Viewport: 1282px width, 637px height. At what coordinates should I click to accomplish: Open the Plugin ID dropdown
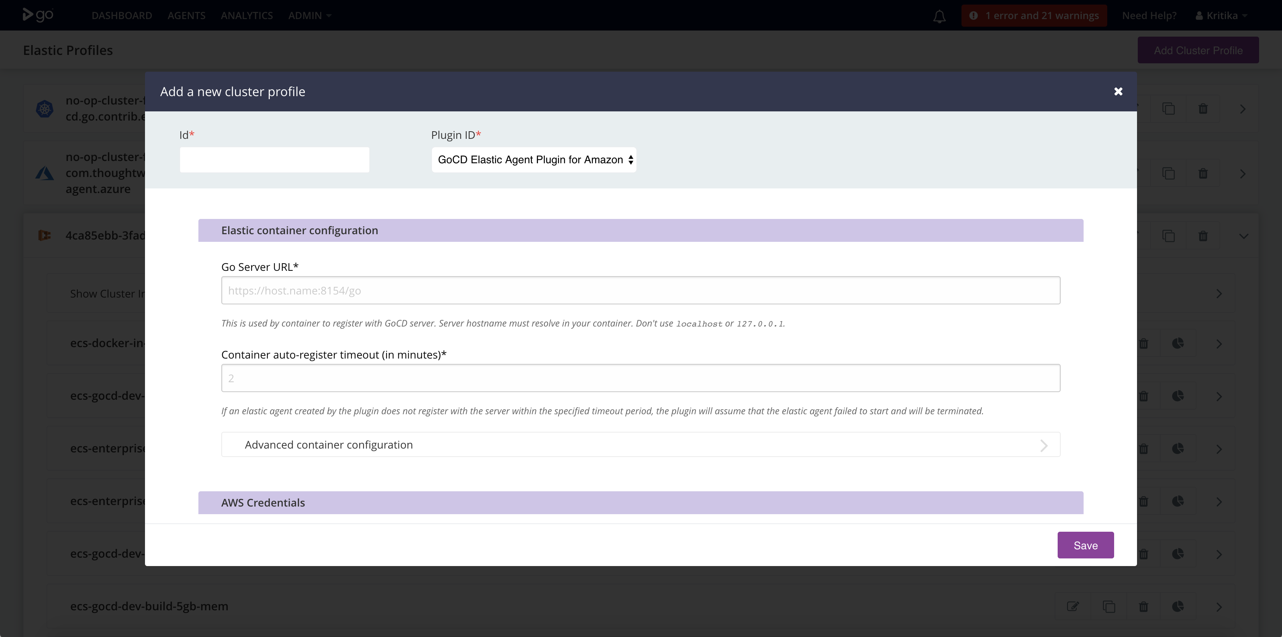pos(533,160)
